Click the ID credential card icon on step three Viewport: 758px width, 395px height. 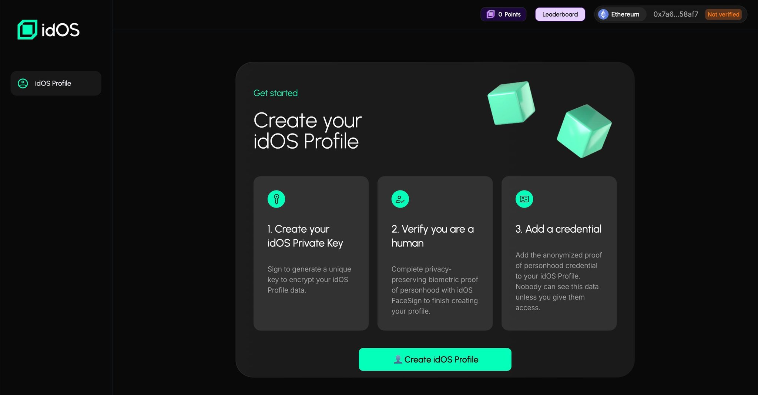(x=524, y=199)
